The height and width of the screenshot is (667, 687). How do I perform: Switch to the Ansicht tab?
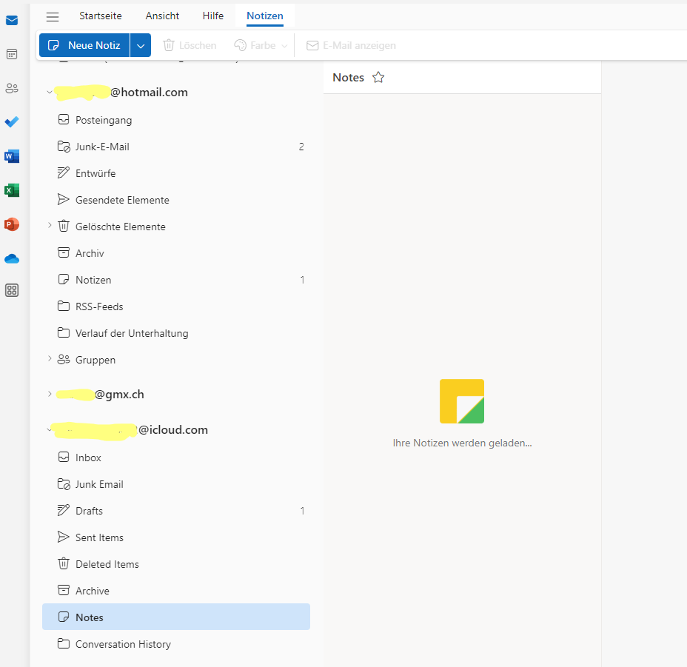point(162,16)
